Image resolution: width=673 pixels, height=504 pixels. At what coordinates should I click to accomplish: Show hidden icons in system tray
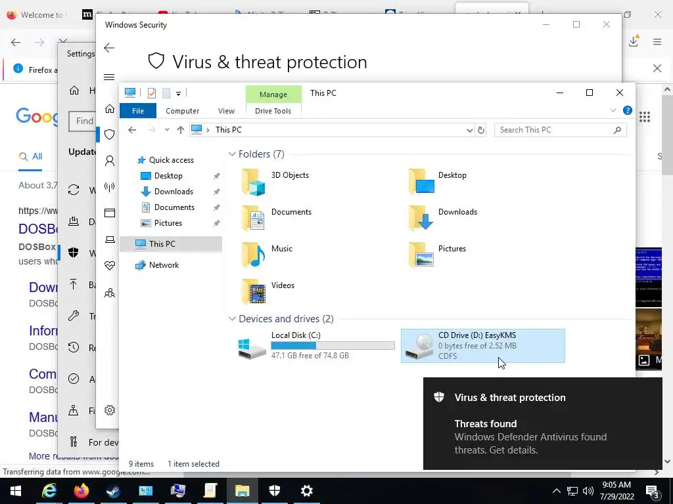pos(556,491)
